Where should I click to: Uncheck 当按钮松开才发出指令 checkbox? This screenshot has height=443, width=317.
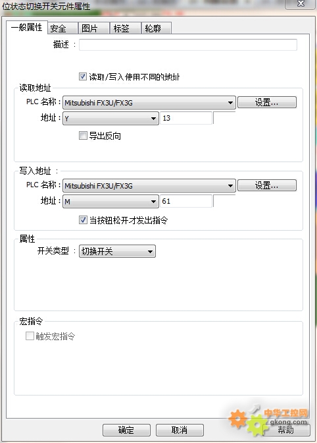click(83, 220)
